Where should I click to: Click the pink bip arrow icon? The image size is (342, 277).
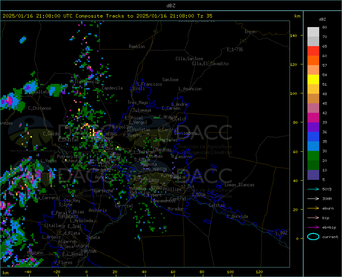tap(313, 218)
